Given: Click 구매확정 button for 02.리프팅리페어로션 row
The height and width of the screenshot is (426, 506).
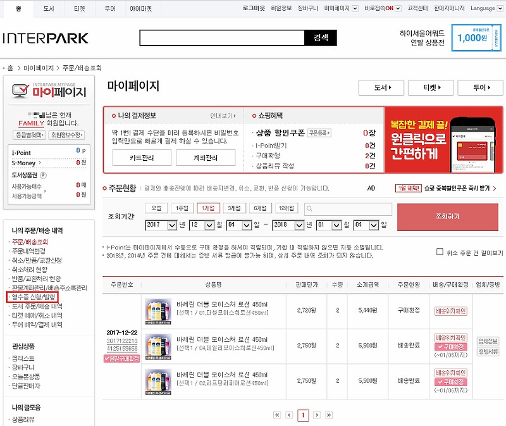Looking at the screenshot, I should 451,382.
